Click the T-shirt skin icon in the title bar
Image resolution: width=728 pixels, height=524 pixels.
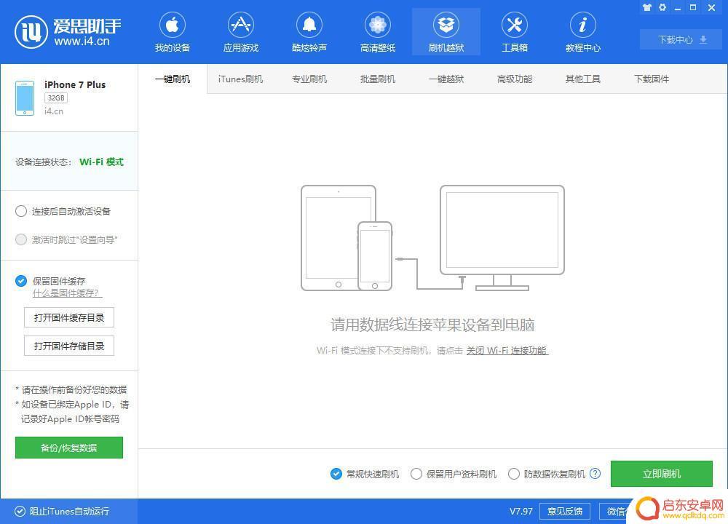point(647,7)
